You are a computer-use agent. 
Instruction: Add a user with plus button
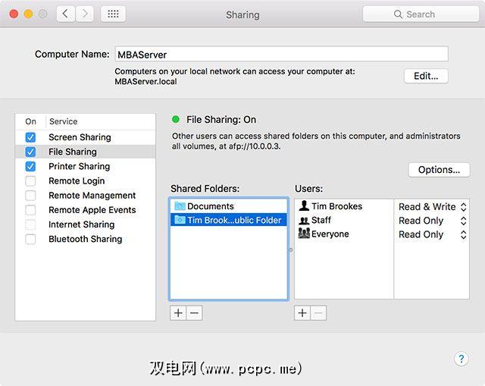302,312
